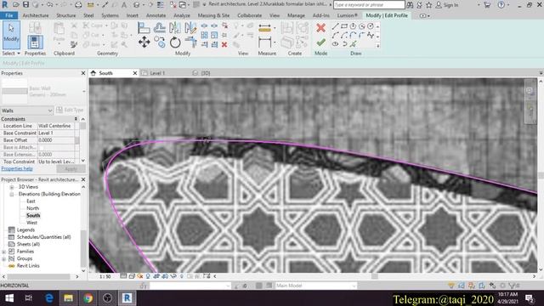Select the Line draw tool
This screenshot has width=544, height=306.
point(335,26)
